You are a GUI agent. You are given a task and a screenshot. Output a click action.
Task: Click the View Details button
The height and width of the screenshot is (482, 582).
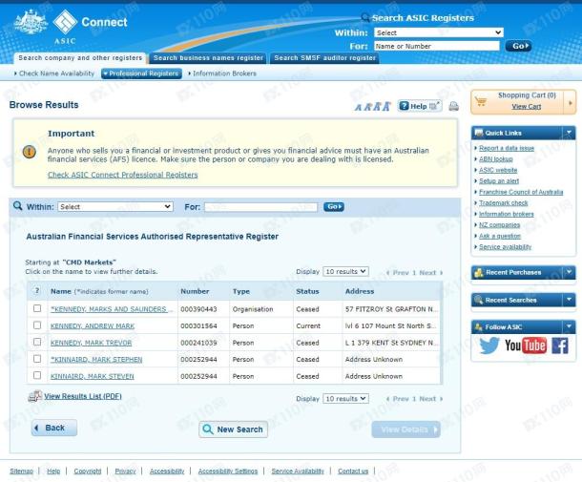click(406, 430)
